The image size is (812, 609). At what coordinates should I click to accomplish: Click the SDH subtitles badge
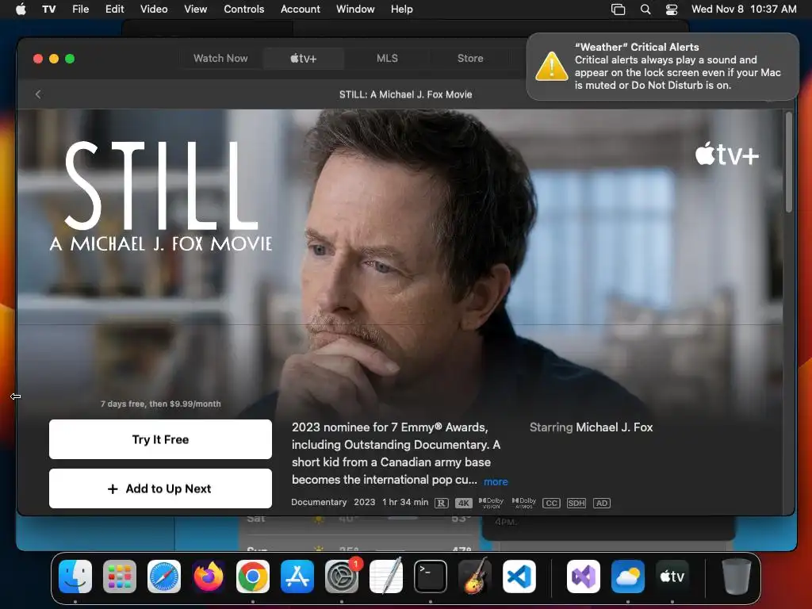click(x=576, y=503)
